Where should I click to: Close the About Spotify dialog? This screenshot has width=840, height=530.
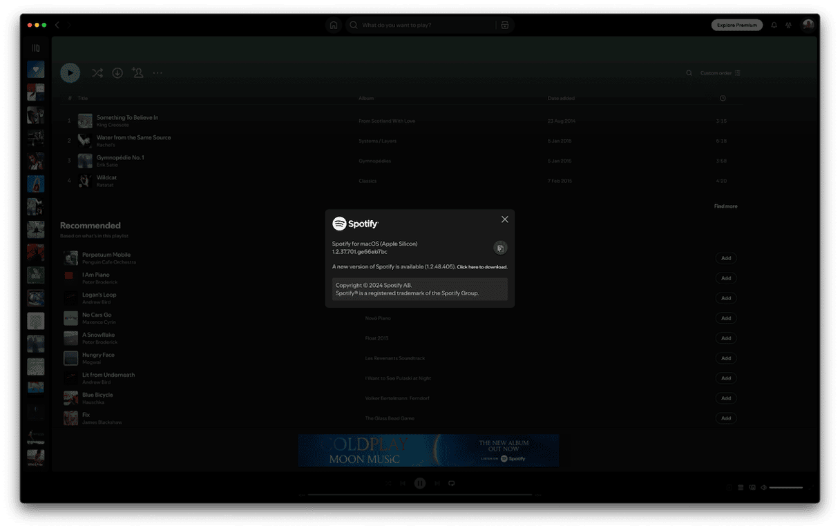(x=504, y=219)
